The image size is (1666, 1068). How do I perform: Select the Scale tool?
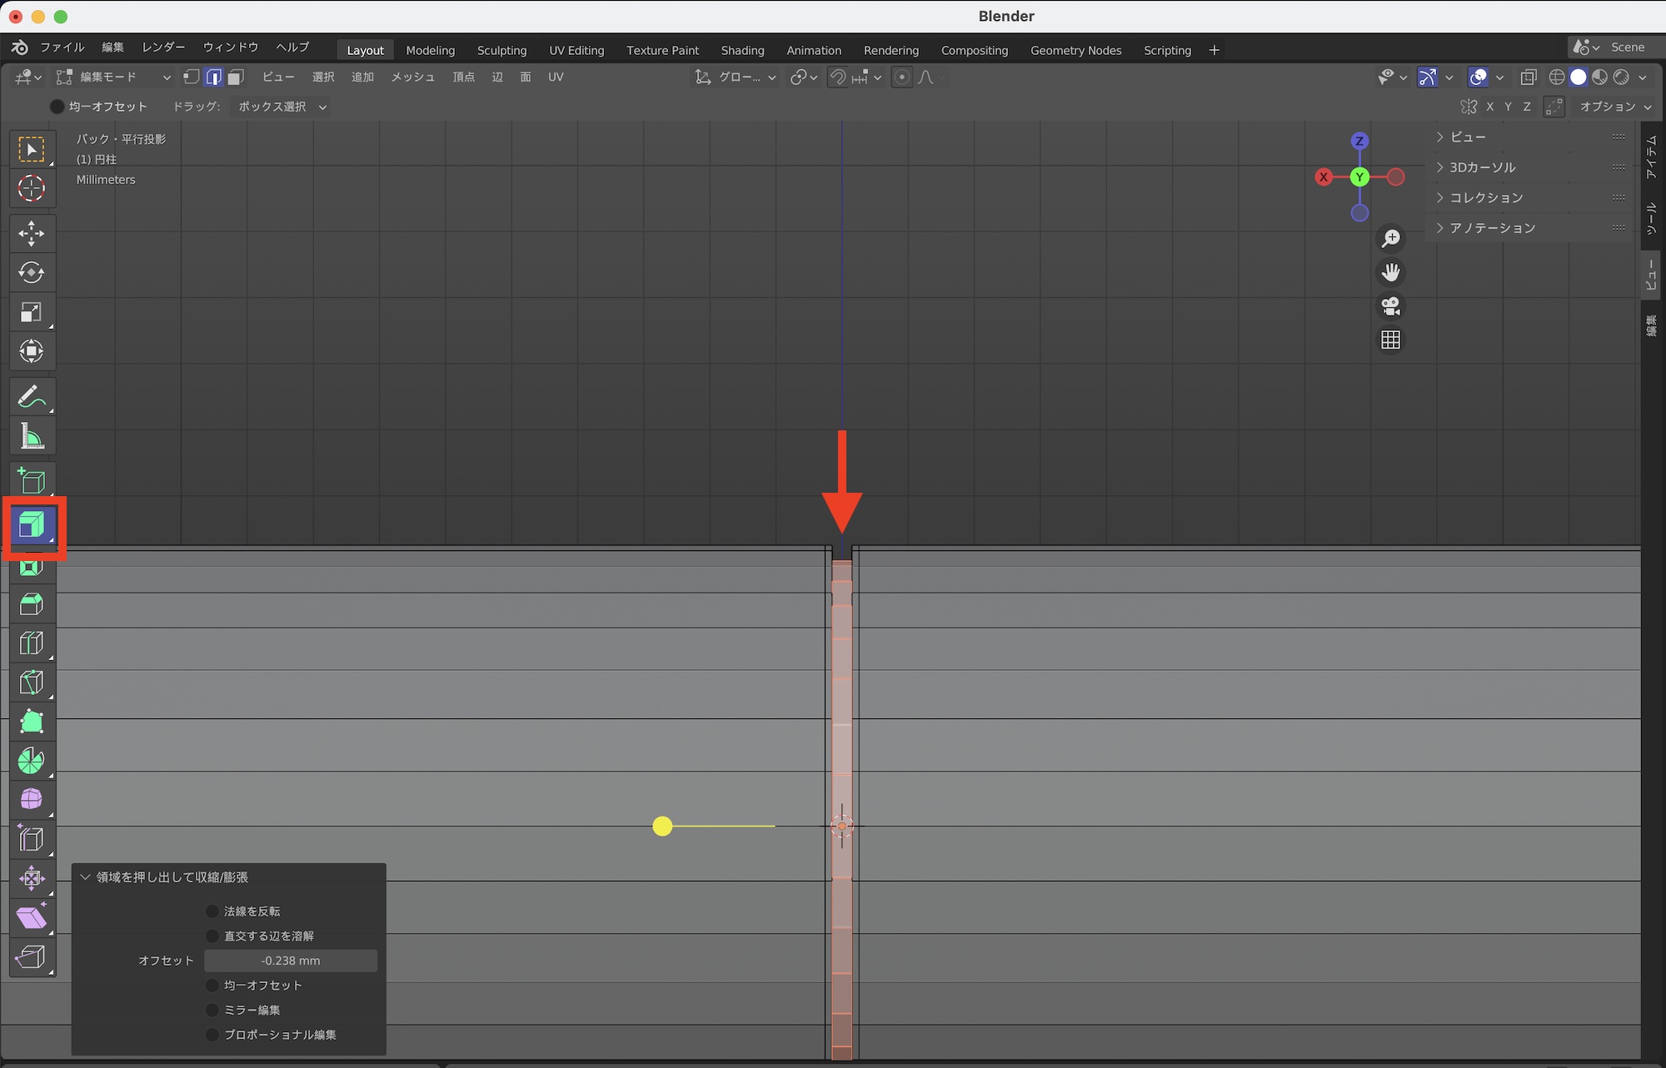pos(32,312)
